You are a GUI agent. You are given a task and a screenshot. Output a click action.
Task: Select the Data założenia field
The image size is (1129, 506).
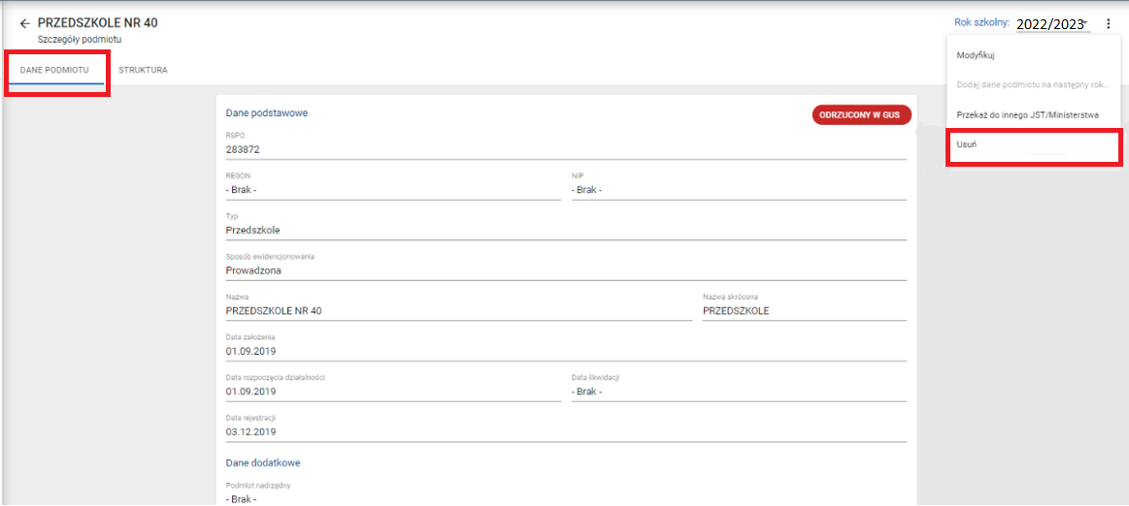click(566, 351)
